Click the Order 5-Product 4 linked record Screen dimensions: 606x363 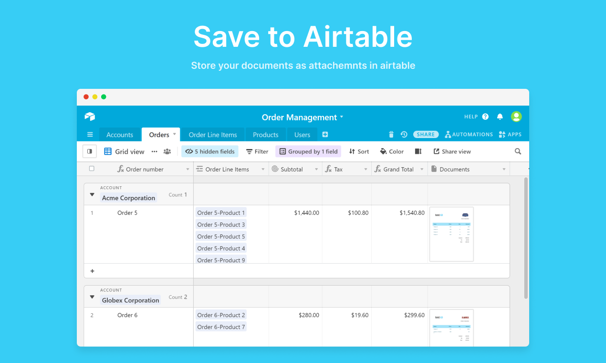point(221,248)
